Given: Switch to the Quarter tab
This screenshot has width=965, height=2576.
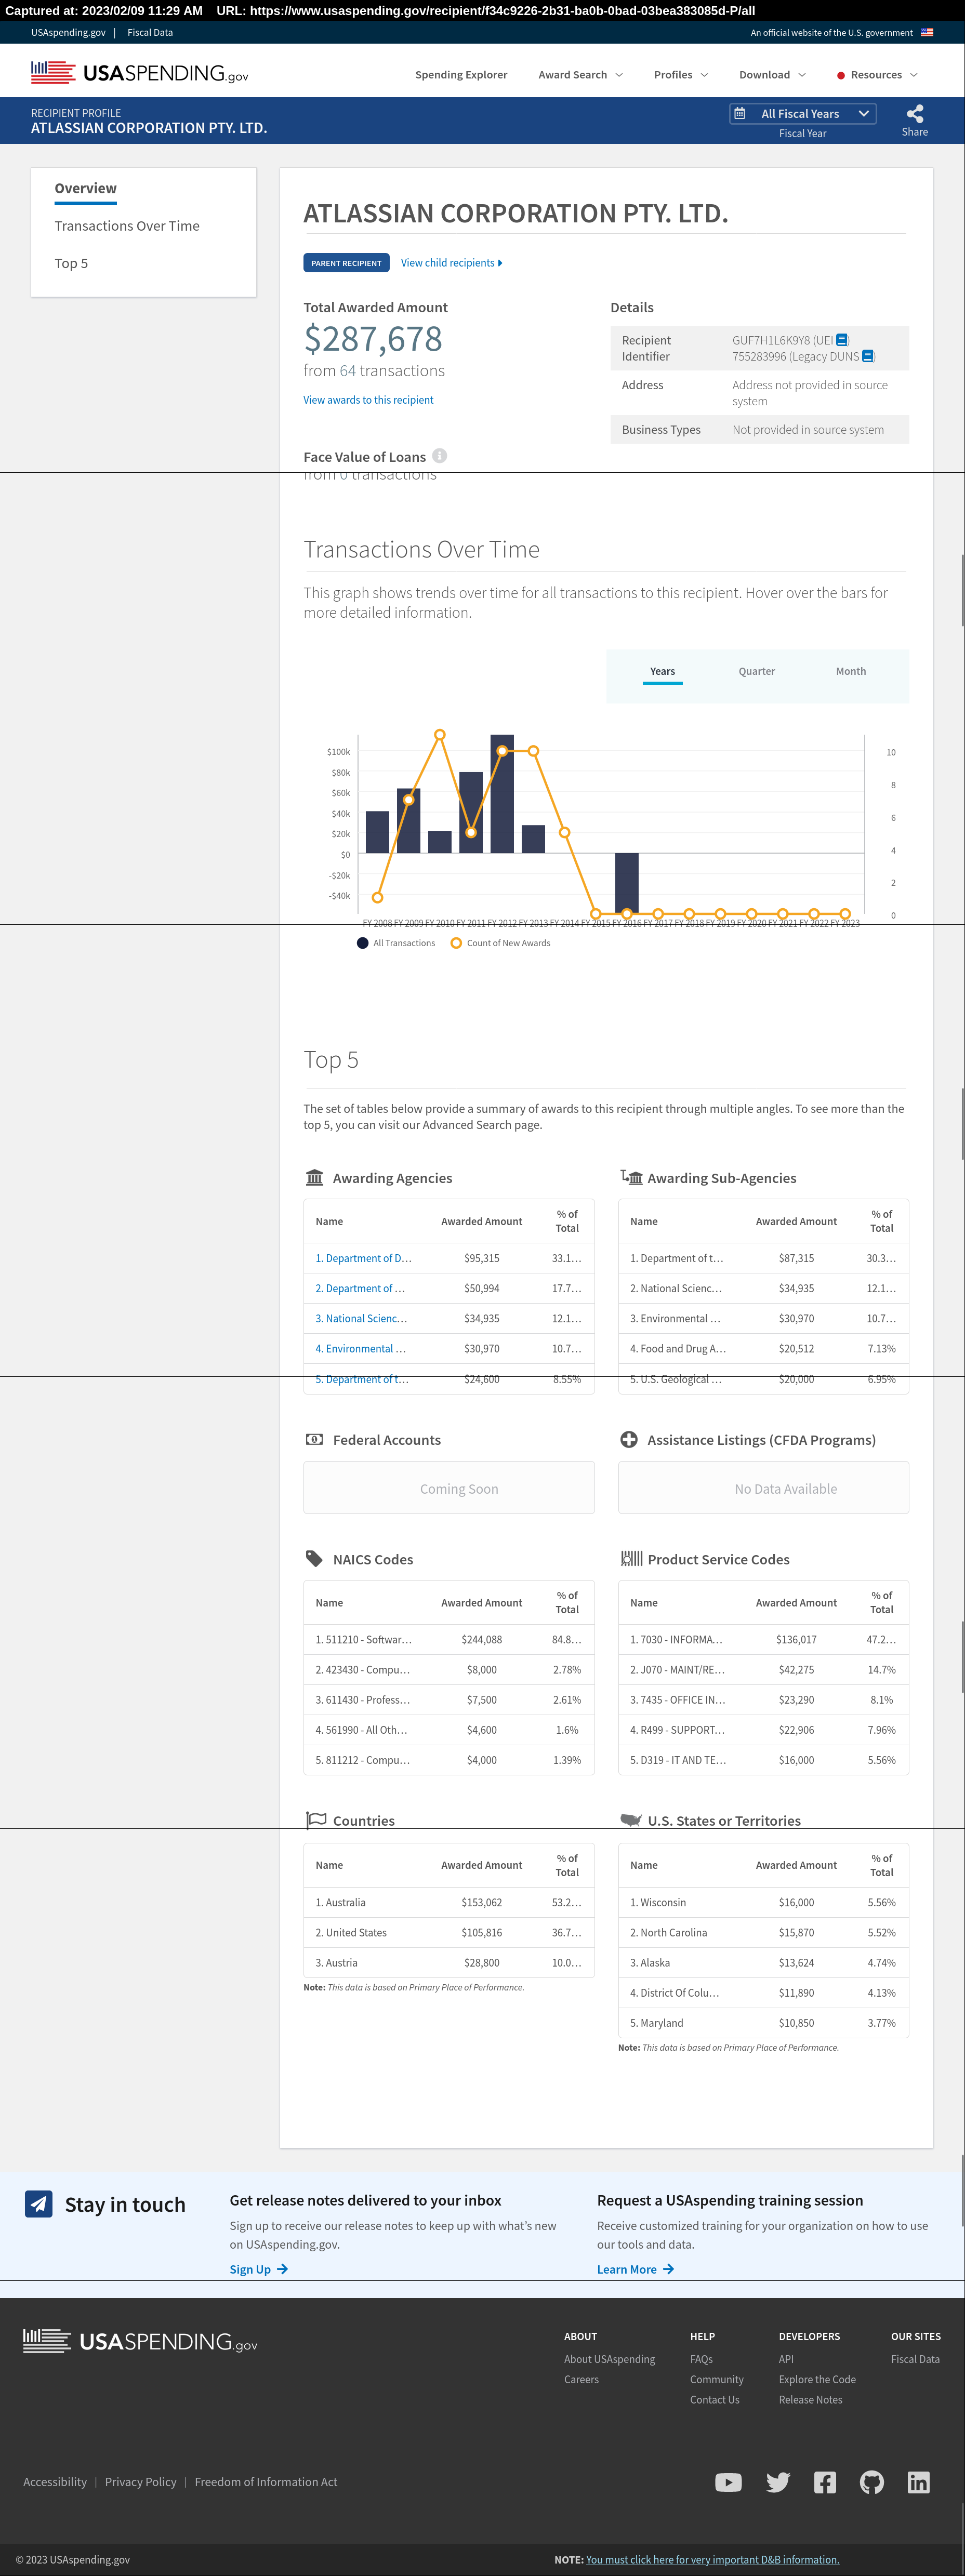Looking at the screenshot, I should click(x=757, y=672).
